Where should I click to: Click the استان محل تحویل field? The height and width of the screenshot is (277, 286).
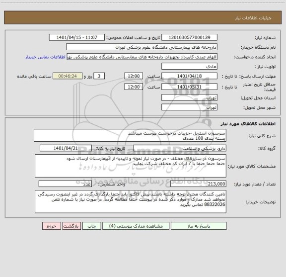pyautogui.click(x=189, y=97)
